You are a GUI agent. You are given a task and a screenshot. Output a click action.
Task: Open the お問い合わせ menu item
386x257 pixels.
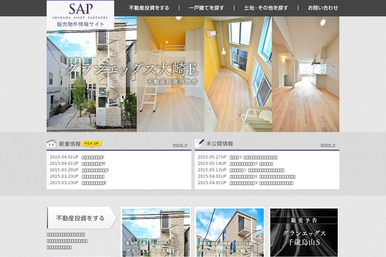pos(323,8)
